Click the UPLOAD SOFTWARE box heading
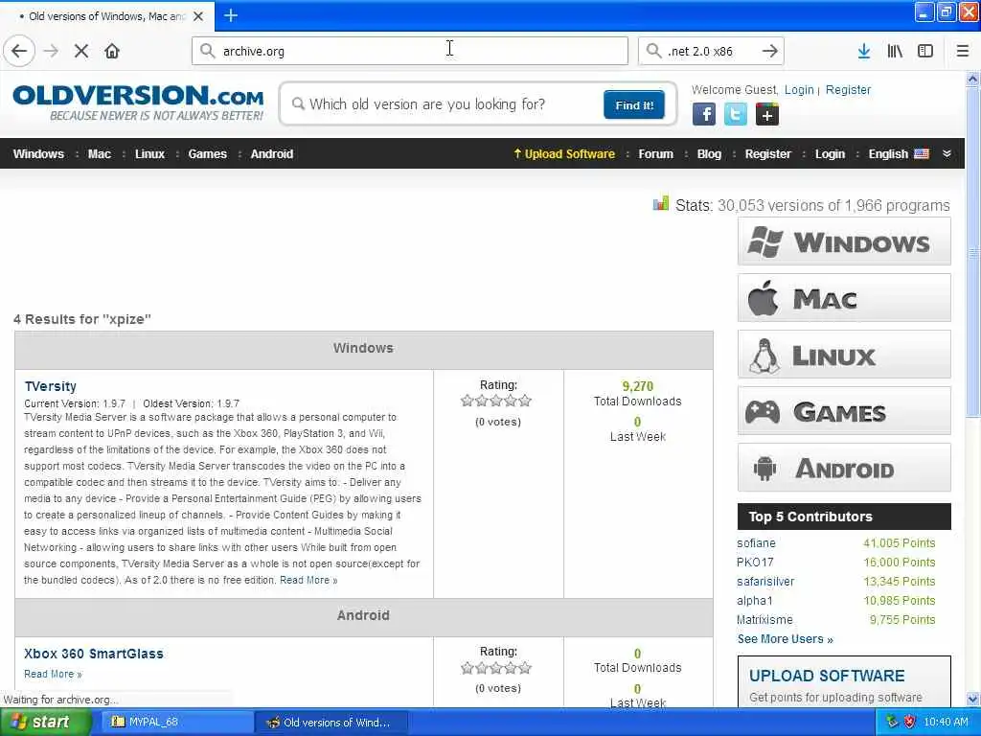981x736 pixels. [x=827, y=676]
